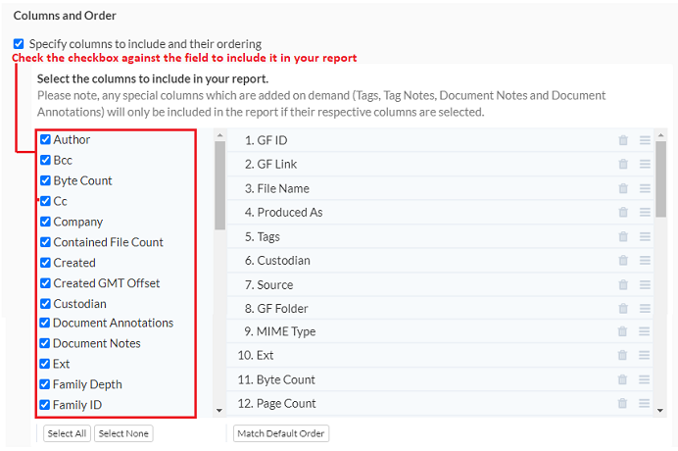Screen dimensions: 678x451
Task: Click trash icon beside File Name row
Action: click(x=623, y=188)
